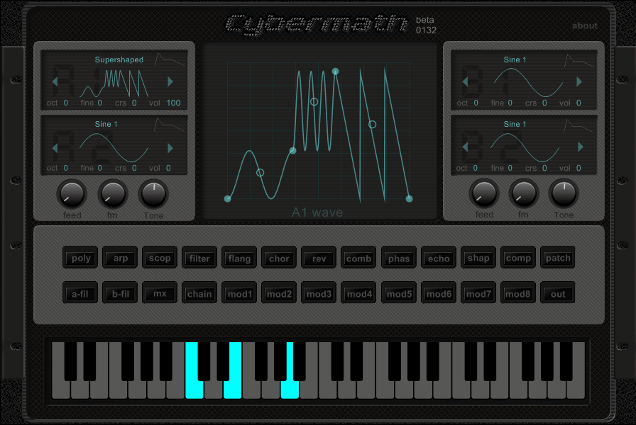Select the mod7 modulation page
This screenshot has width=636, height=425.
point(478,293)
